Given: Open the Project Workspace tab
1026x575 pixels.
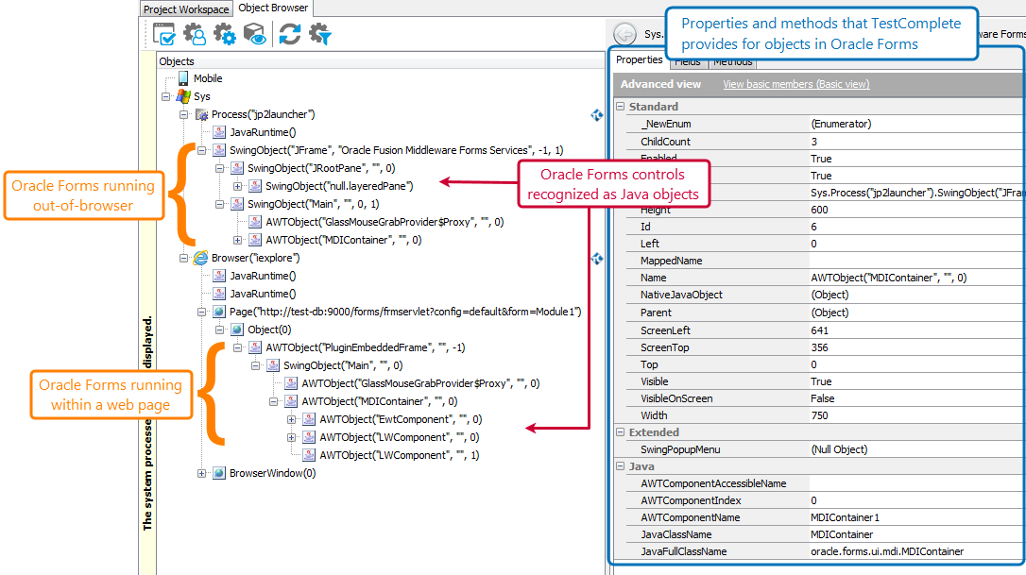Looking at the screenshot, I should pos(186,8).
